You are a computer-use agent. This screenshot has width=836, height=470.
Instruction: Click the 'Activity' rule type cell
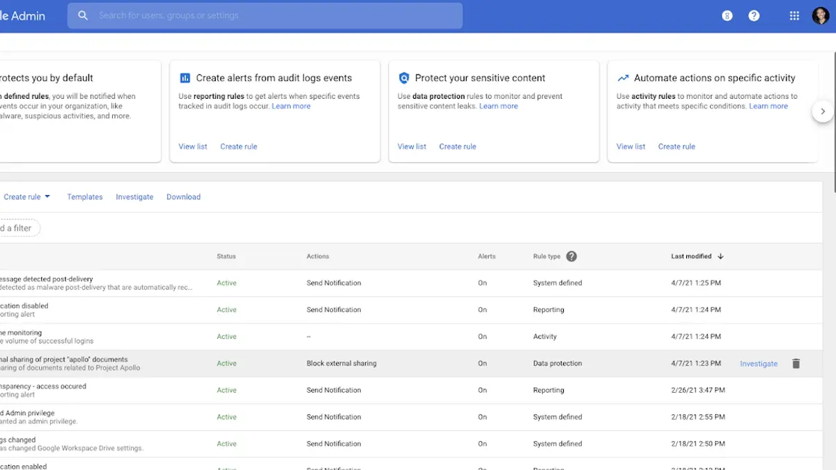click(x=545, y=336)
